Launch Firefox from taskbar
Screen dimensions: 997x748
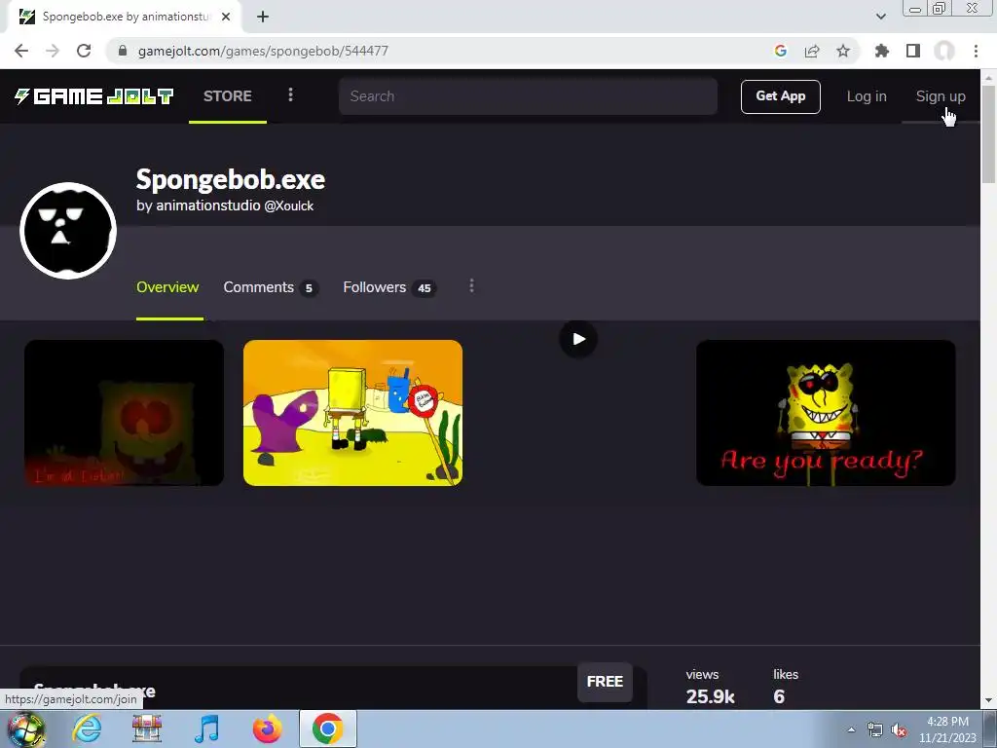[x=267, y=729]
